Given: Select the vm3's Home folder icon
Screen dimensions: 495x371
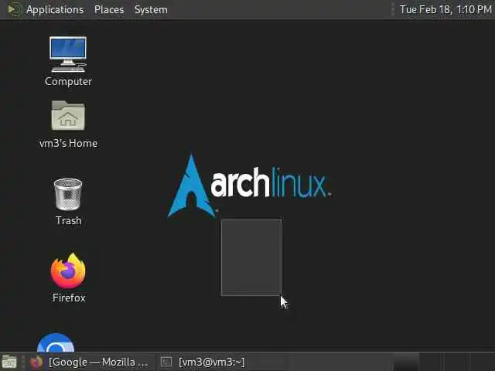Looking at the screenshot, I should [68, 115].
